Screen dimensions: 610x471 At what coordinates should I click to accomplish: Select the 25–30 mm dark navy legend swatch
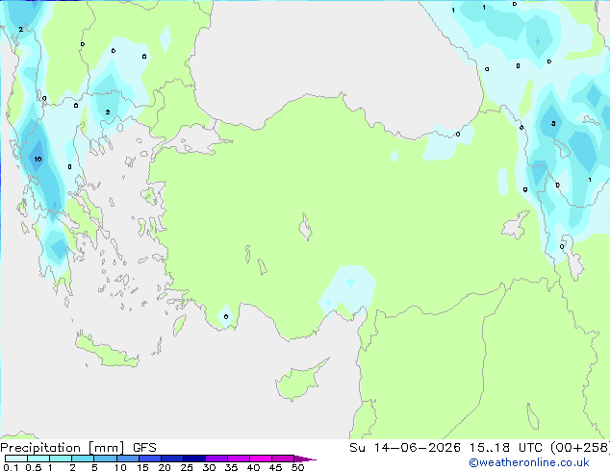(x=194, y=459)
